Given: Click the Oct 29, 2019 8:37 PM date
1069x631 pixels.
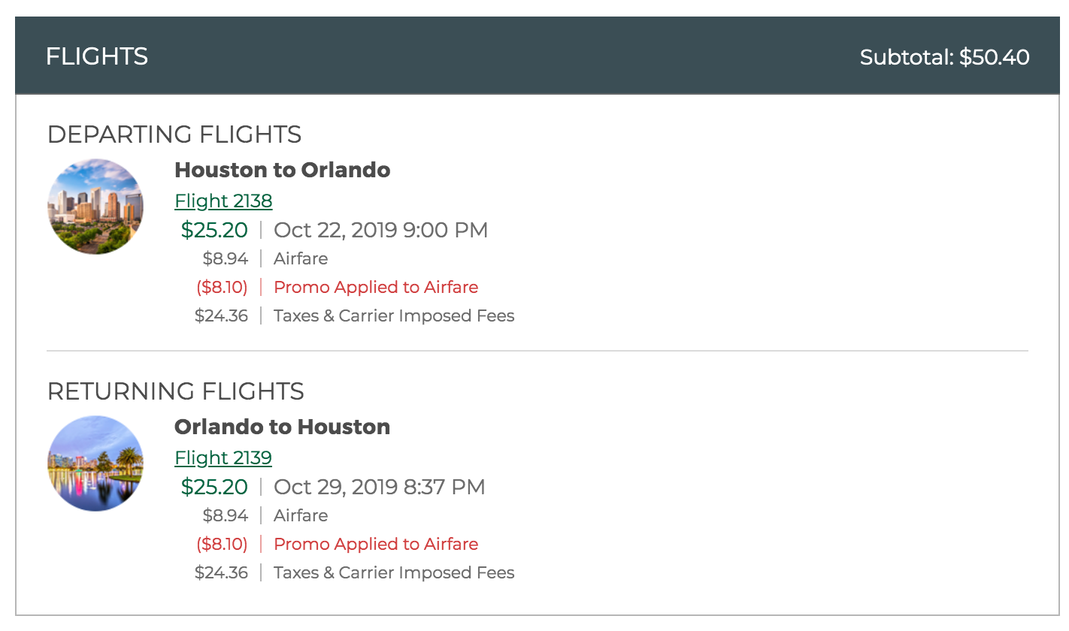Looking at the screenshot, I should pos(380,487).
